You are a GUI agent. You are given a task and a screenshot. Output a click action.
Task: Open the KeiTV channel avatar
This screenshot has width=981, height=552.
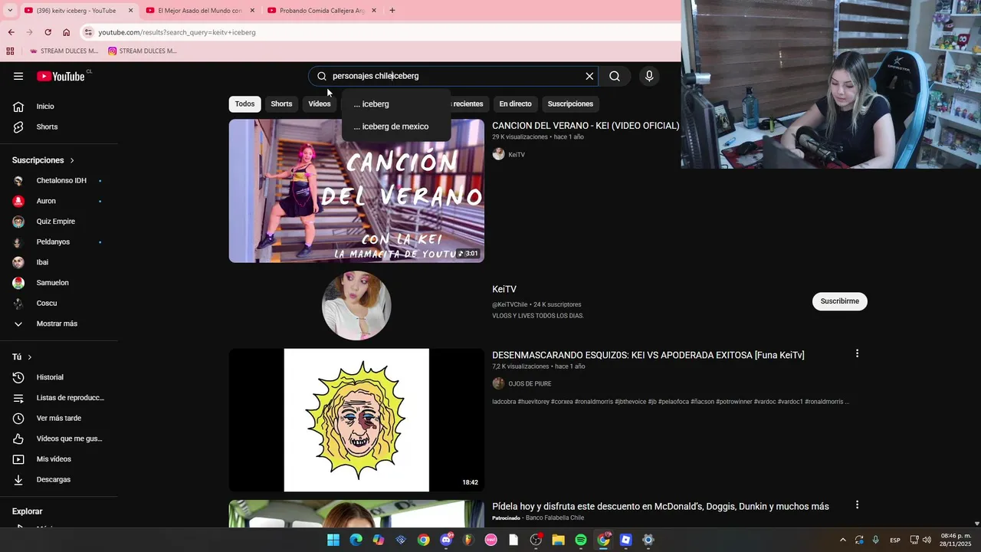(x=356, y=305)
